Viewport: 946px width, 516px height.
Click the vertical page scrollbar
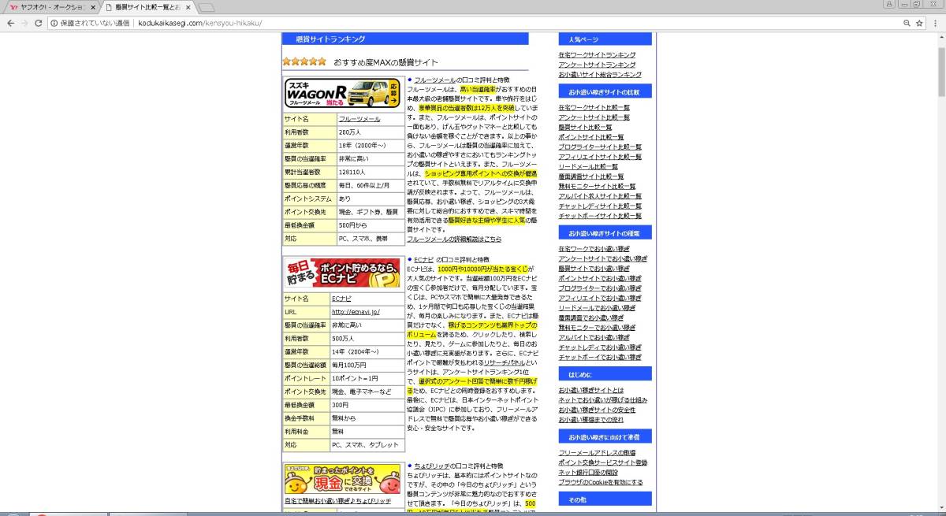click(x=940, y=236)
